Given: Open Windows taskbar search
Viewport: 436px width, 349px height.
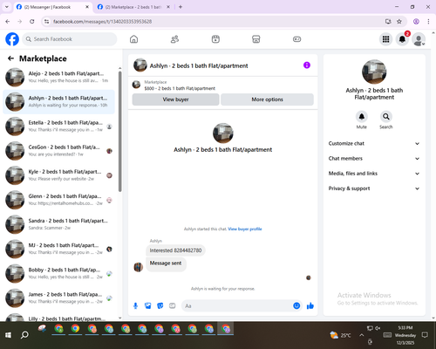Looking at the screenshot, I should [24, 335].
